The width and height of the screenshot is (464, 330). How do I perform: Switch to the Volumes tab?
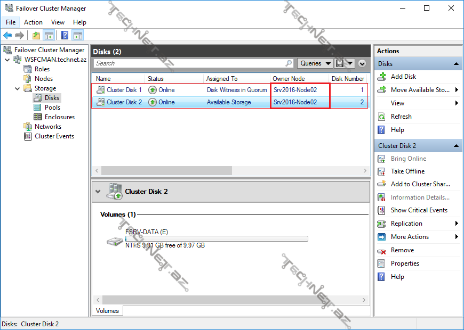point(107,310)
